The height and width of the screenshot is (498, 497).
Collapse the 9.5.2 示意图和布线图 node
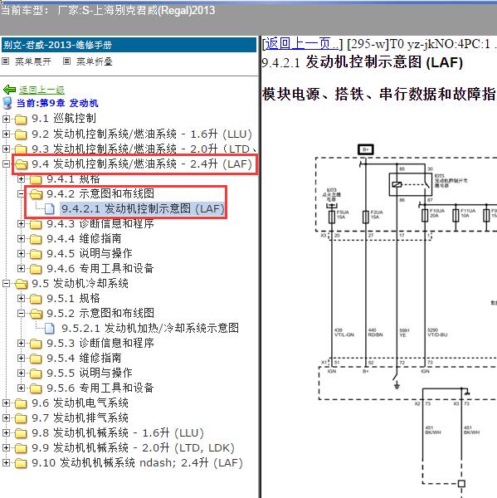pos(21,313)
